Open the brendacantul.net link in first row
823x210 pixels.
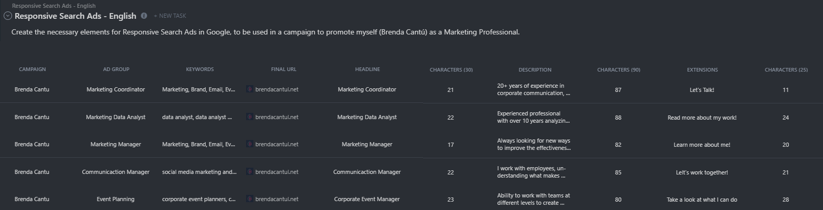pos(277,89)
